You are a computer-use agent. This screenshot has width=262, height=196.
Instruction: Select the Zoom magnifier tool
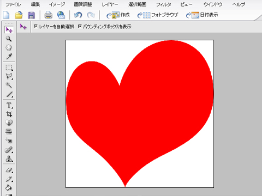pos(9,39)
